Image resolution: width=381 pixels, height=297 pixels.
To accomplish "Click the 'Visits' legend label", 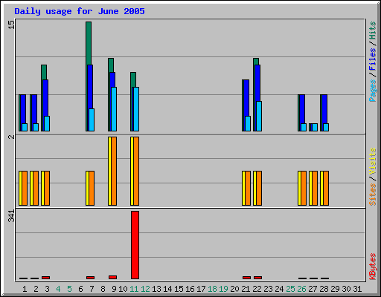I will pyautogui.click(x=373, y=161).
